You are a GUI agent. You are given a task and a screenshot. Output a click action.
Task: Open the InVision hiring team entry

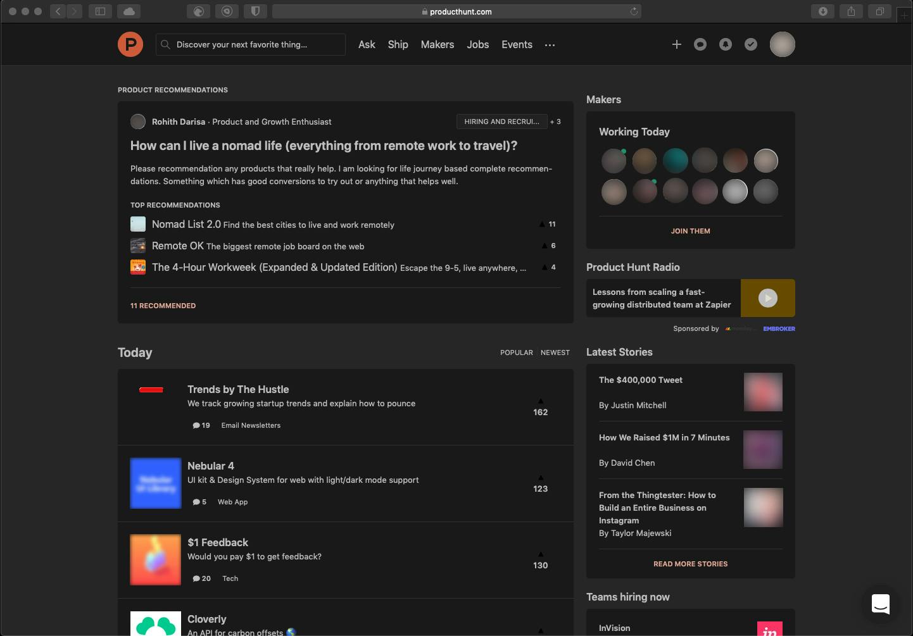[615, 628]
